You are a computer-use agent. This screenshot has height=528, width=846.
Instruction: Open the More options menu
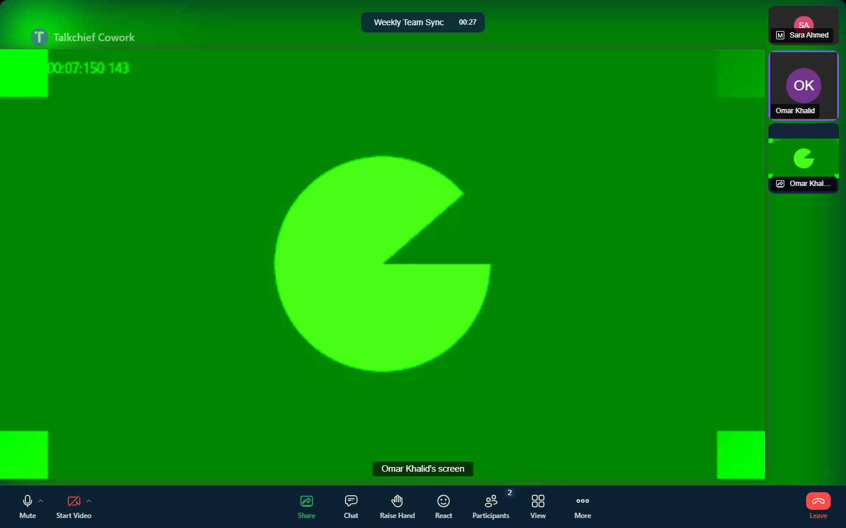583,507
